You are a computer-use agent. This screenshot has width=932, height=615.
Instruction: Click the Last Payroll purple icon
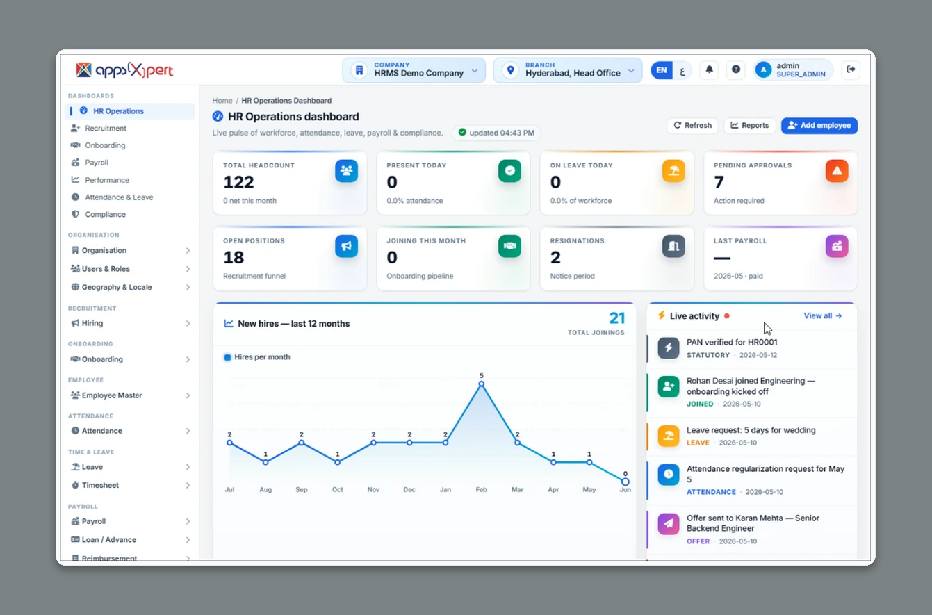tap(837, 246)
